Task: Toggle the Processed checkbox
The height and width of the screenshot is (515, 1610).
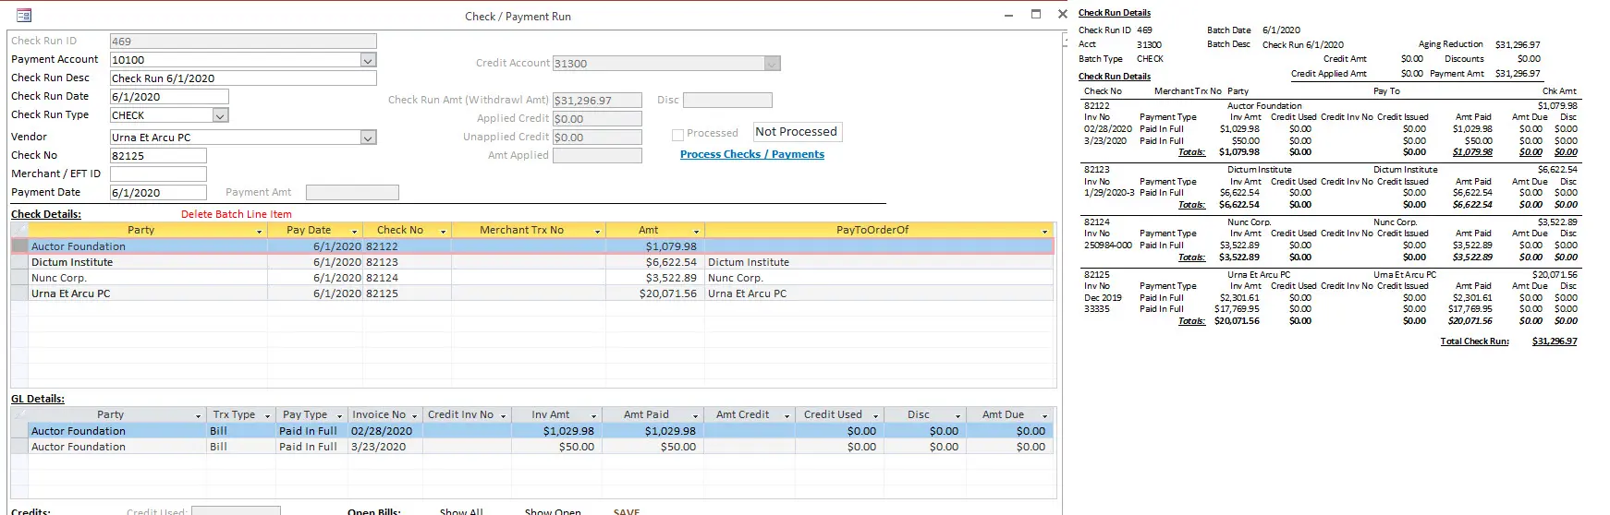Action: (677, 134)
